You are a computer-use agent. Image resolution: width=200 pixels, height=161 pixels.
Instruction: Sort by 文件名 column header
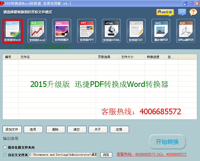[x=57, y=57]
